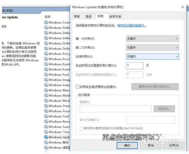Enable the 启用发生错误便停止的操作 checkbox
This screenshot has height=154, width=189.
pyautogui.click(x=77, y=87)
